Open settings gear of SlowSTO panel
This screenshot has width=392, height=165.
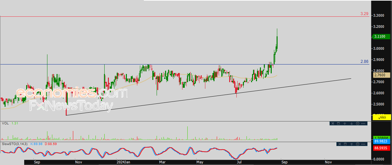(358, 144)
